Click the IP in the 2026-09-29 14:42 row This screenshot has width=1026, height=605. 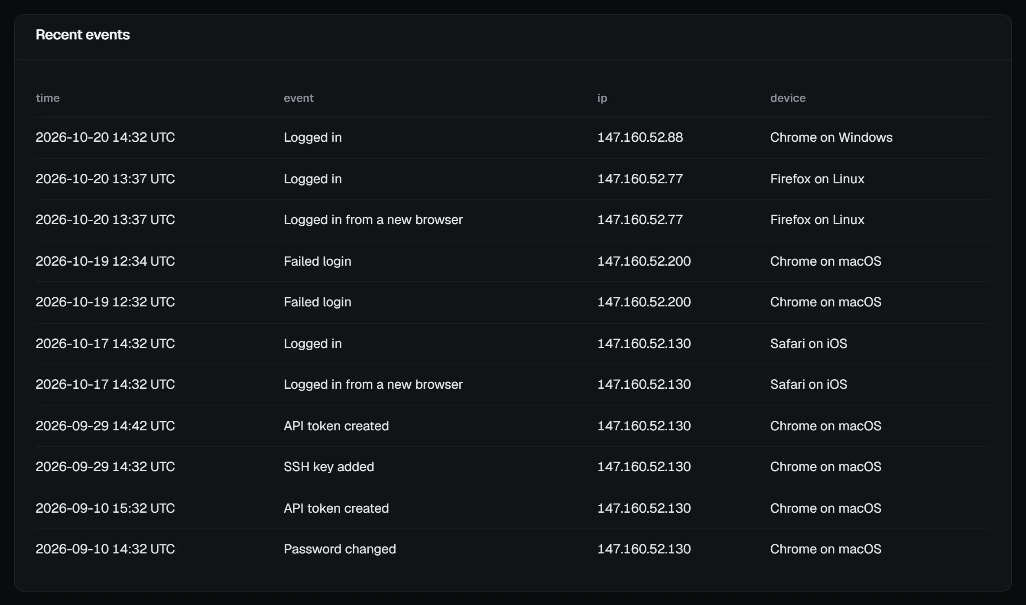[644, 426]
